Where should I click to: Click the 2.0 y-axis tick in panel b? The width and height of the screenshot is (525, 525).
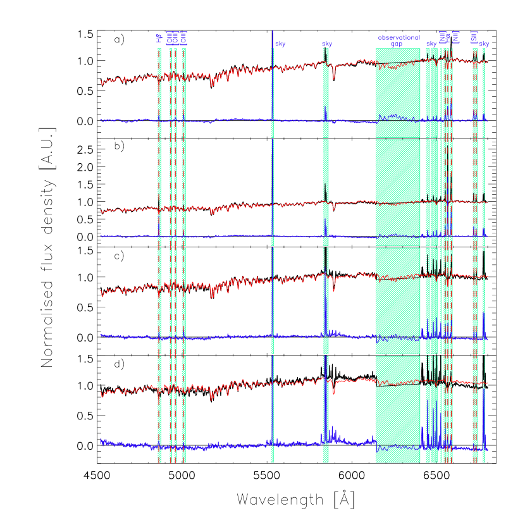click(x=85, y=167)
